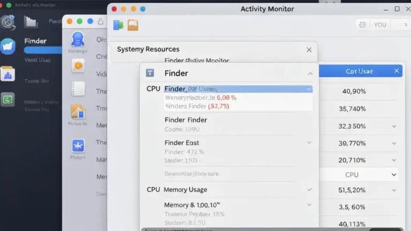Click the Finder section icon
This screenshot has width=411, height=231.
point(150,73)
